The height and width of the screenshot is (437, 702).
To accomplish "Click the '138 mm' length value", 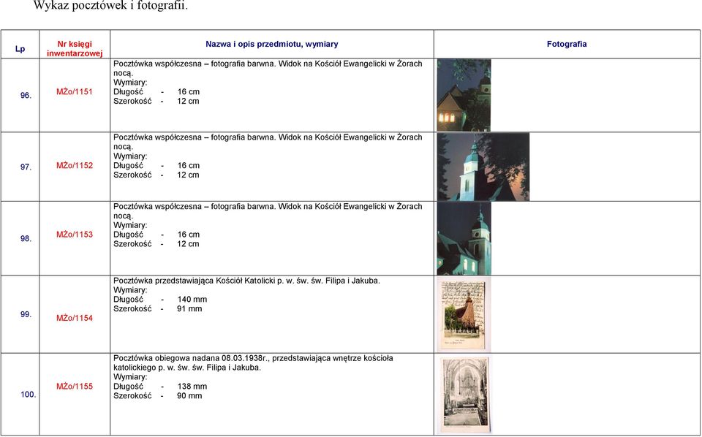I will click(x=192, y=387).
